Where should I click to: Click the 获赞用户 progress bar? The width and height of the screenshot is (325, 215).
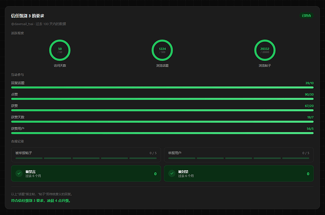[162, 133]
